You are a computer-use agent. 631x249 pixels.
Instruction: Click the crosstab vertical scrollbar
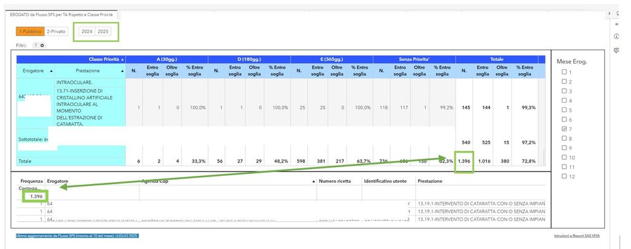click(544, 156)
